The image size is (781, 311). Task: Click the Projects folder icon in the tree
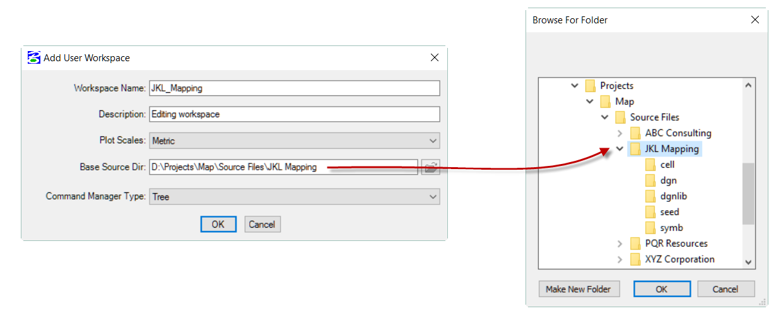(x=590, y=86)
